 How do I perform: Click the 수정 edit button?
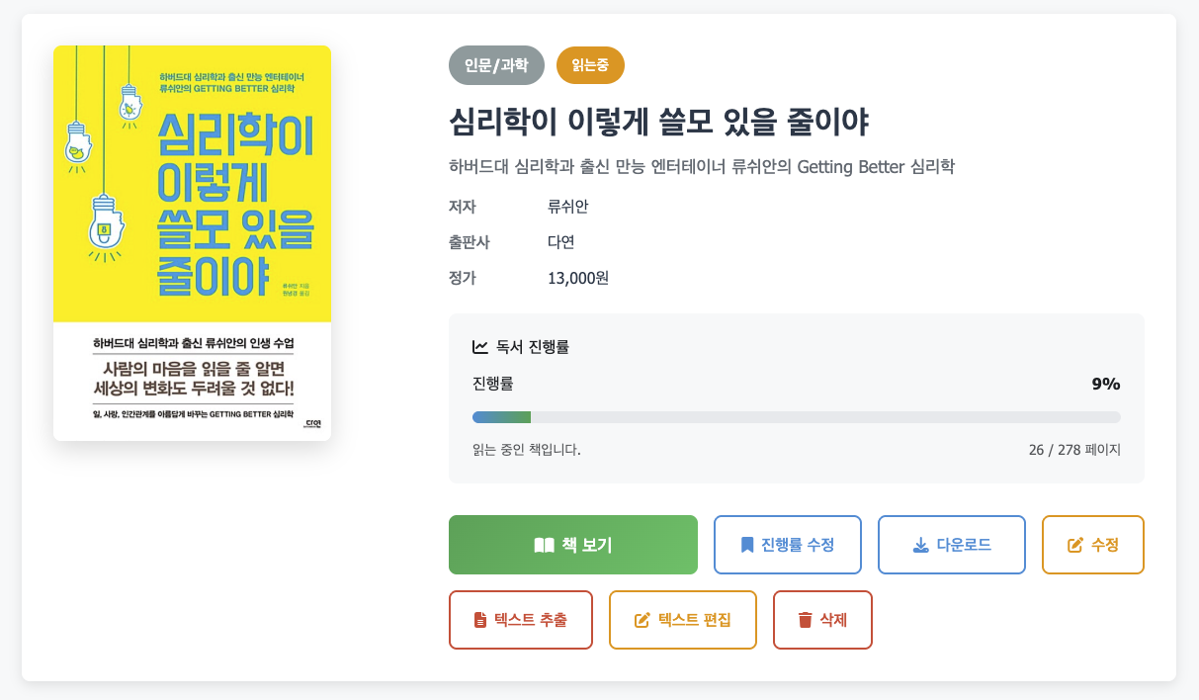point(1093,545)
